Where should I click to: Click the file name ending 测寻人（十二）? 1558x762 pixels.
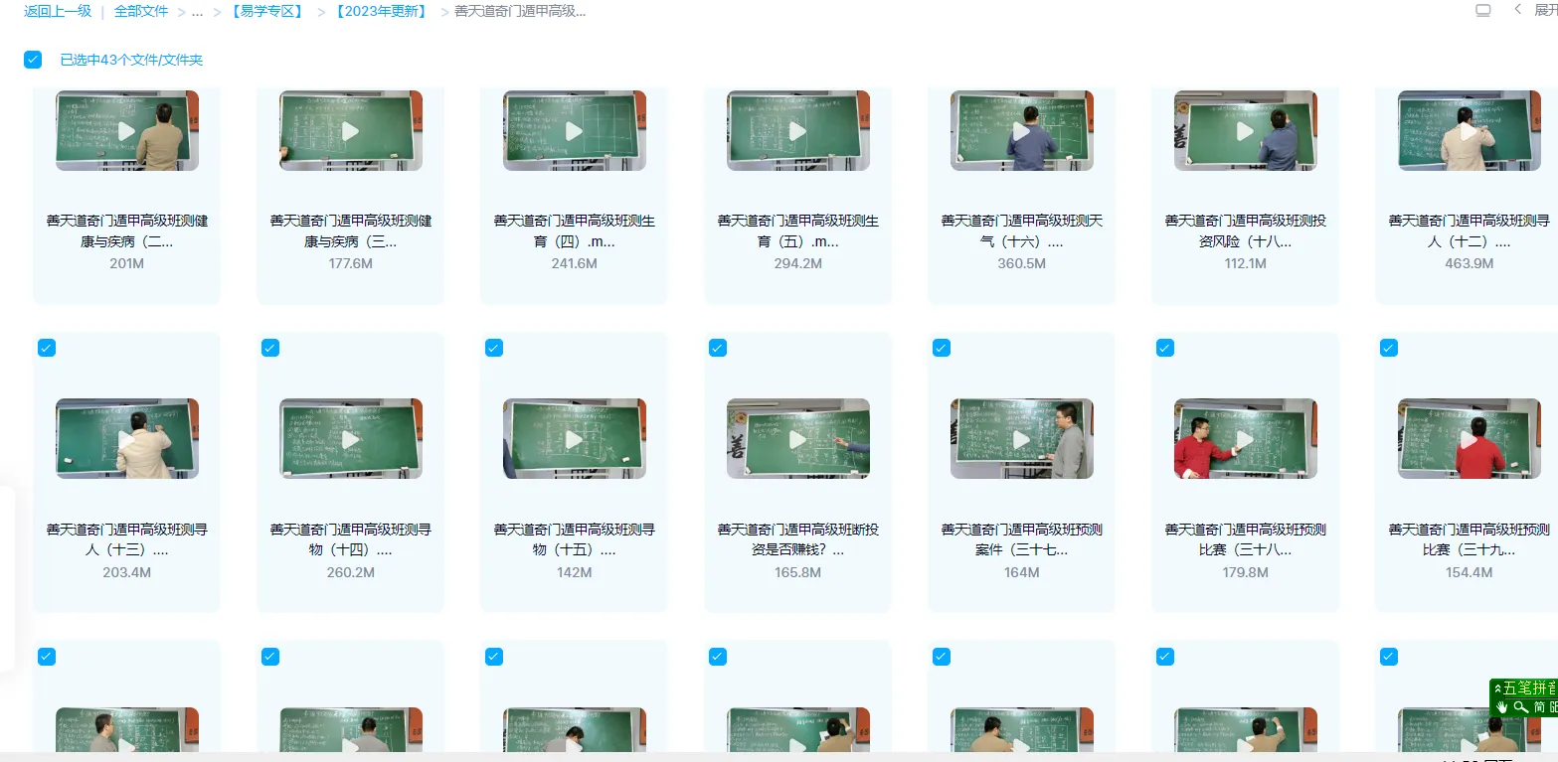[x=1469, y=230]
